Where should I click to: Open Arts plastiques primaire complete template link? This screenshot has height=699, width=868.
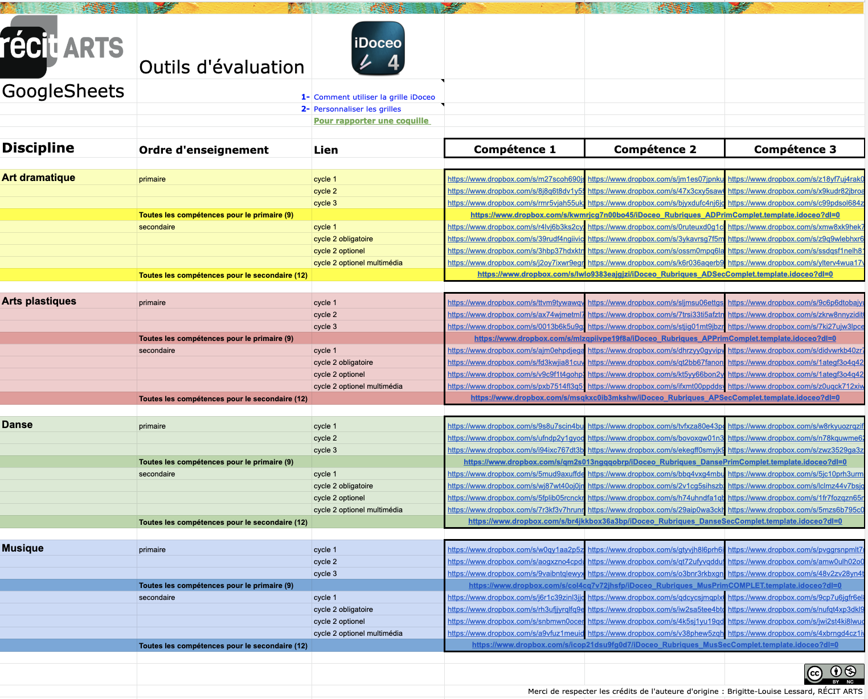click(x=655, y=339)
